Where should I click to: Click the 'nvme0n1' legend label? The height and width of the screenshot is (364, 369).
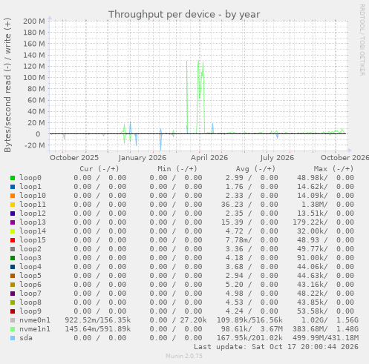click(35, 320)
